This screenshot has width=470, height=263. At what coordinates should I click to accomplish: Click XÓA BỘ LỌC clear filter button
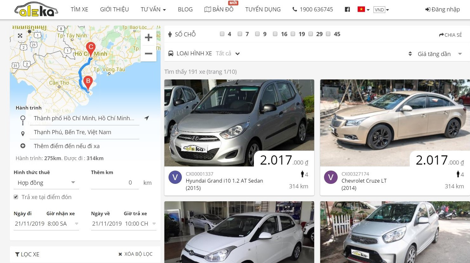pos(136,254)
